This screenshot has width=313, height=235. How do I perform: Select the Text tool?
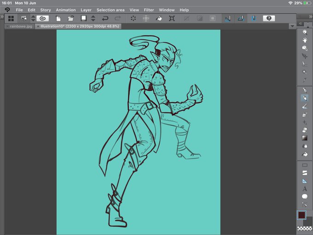[x=305, y=189]
